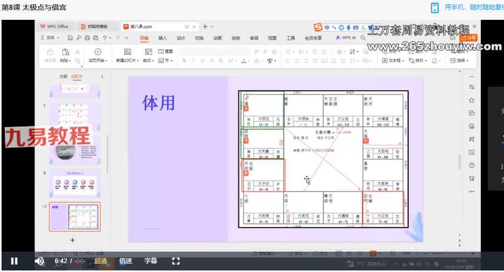This screenshot has width=504, height=272.
Task: Click the undo arrow icon
Action: point(105,38)
